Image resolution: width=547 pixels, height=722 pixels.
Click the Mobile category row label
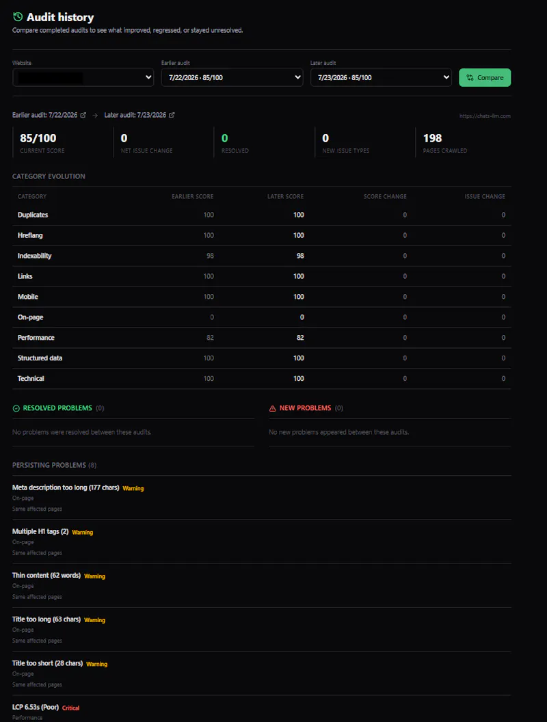click(x=27, y=297)
